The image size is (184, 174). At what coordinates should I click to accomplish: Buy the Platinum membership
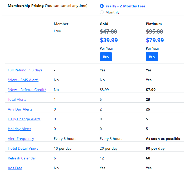(x=152, y=57)
